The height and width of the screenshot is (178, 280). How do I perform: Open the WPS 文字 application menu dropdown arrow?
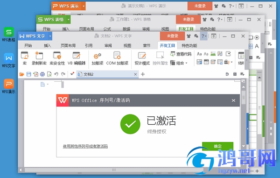(50, 36)
